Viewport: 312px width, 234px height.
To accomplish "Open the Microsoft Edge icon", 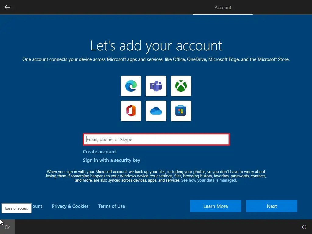I will [131, 86].
